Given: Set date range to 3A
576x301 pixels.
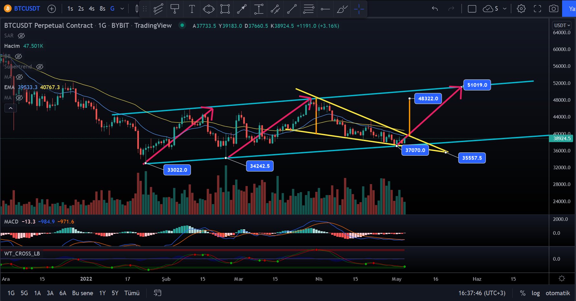Looking at the screenshot, I should coord(50,293).
